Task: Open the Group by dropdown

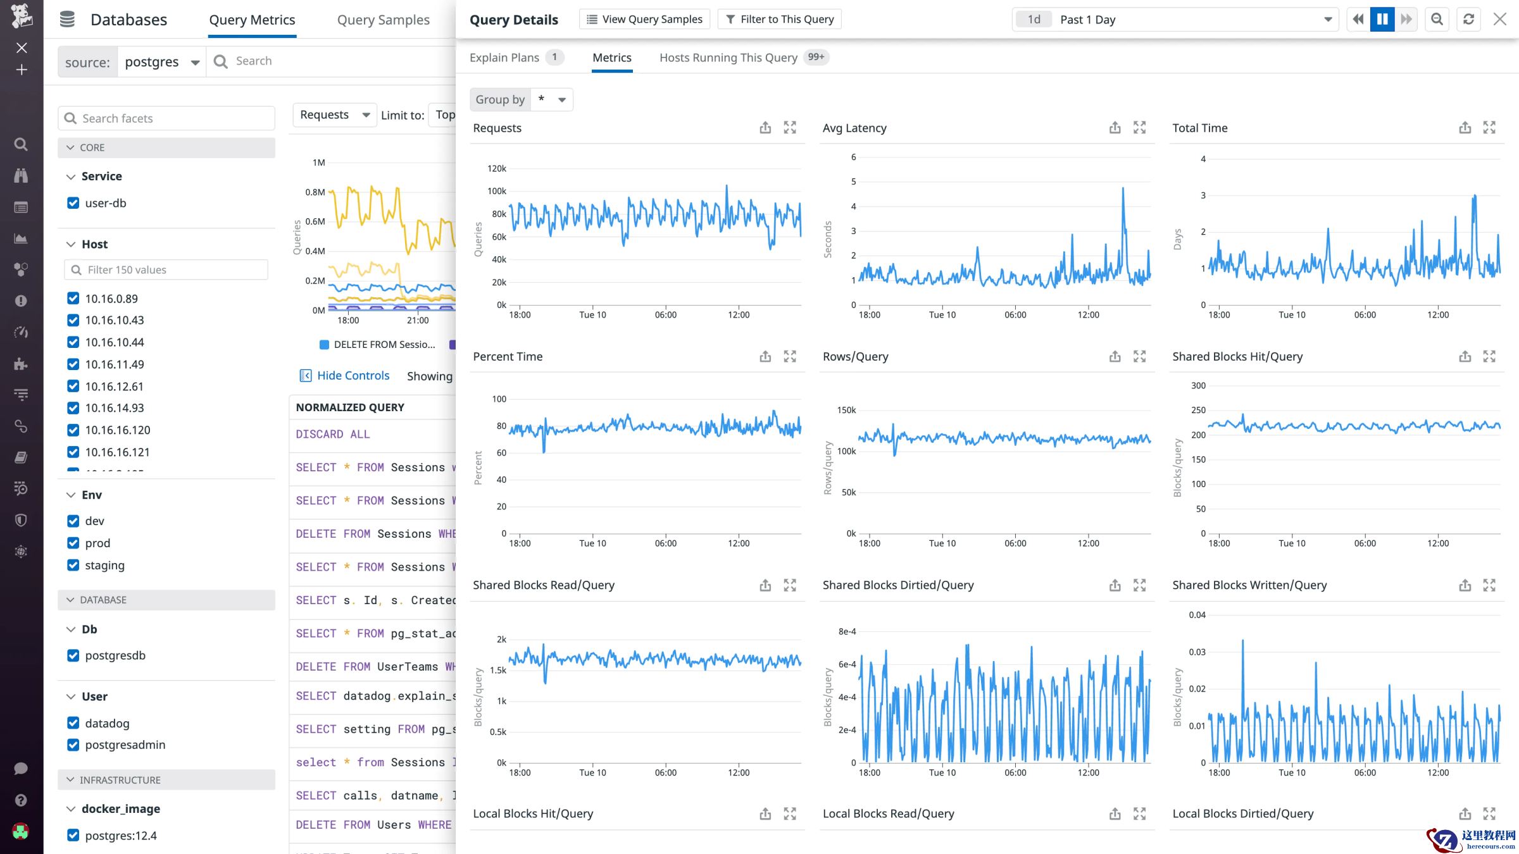Action: tap(551, 100)
